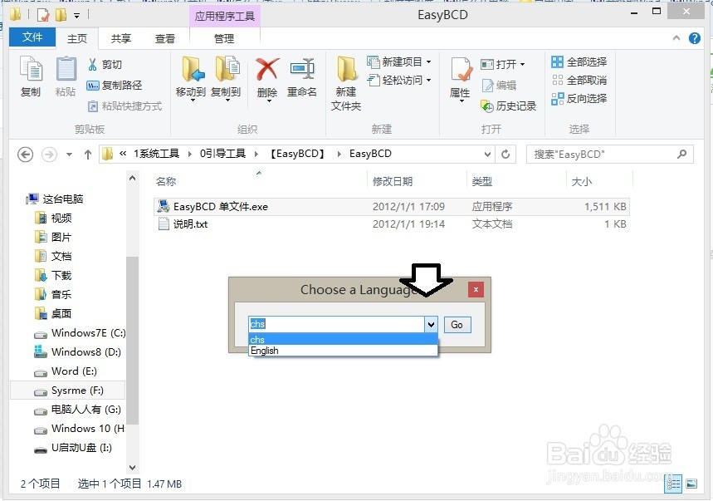This screenshot has width=713, height=501.
Task: Switch to the 查看 (View) ribbon tab
Action: point(164,37)
